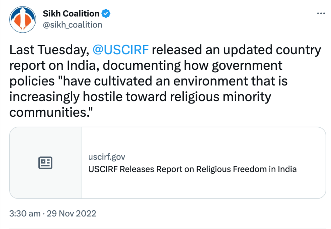Viewport: 331px width, 229px height.
Task: Click the 3:30 am tweet timestamp
Action: (25, 213)
